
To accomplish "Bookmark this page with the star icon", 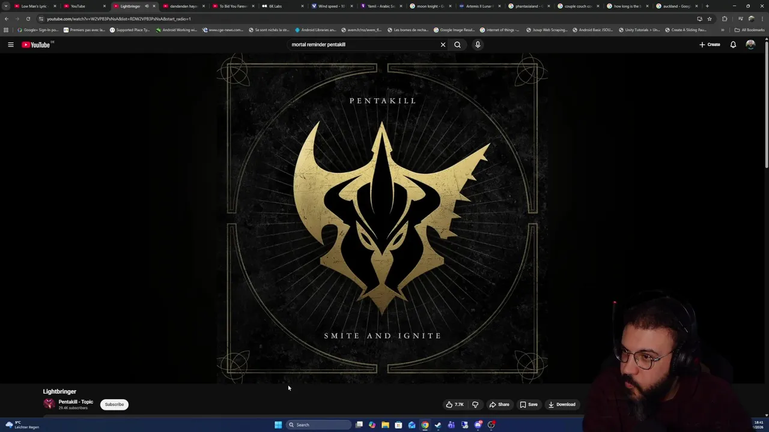I will tap(710, 19).
